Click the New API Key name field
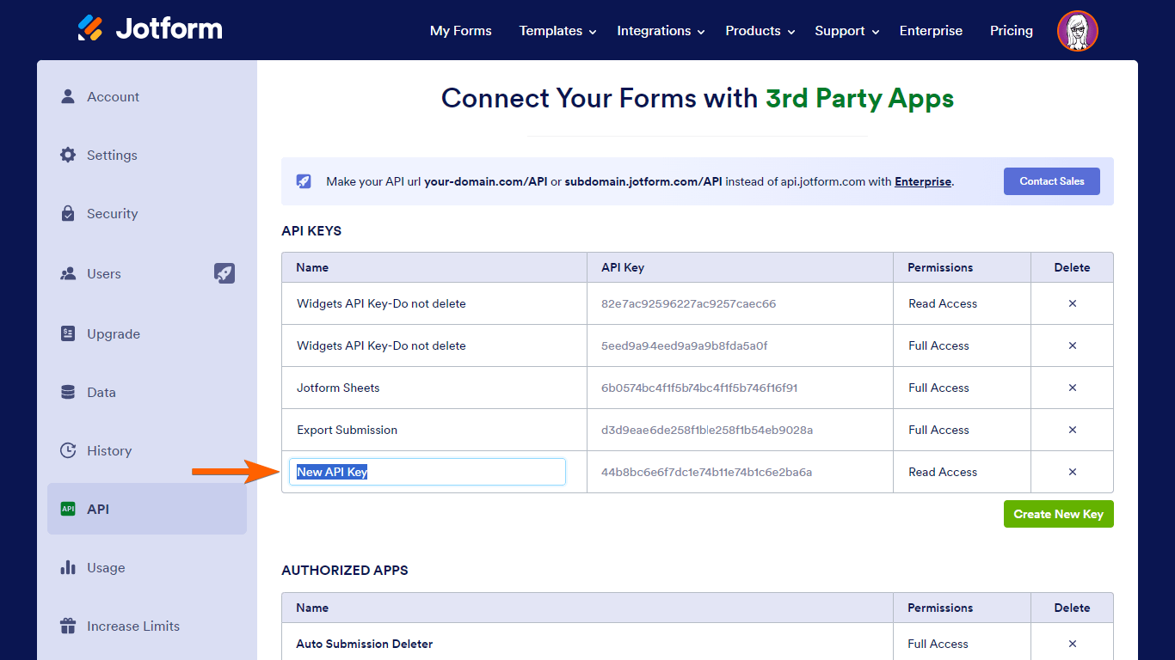Viewport: 1175px width, 660px height. click(427, 472)
